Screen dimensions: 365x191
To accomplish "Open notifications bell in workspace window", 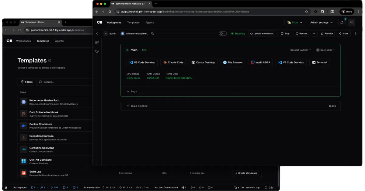I will pyautogui.click(x=342, y=22).
